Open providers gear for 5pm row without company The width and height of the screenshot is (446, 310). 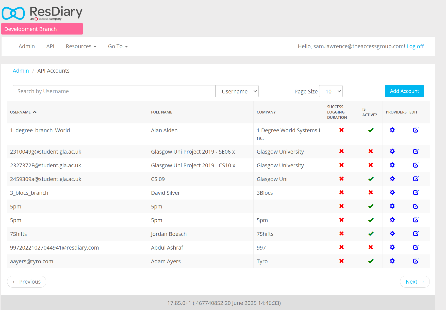(x=392, y=206)
